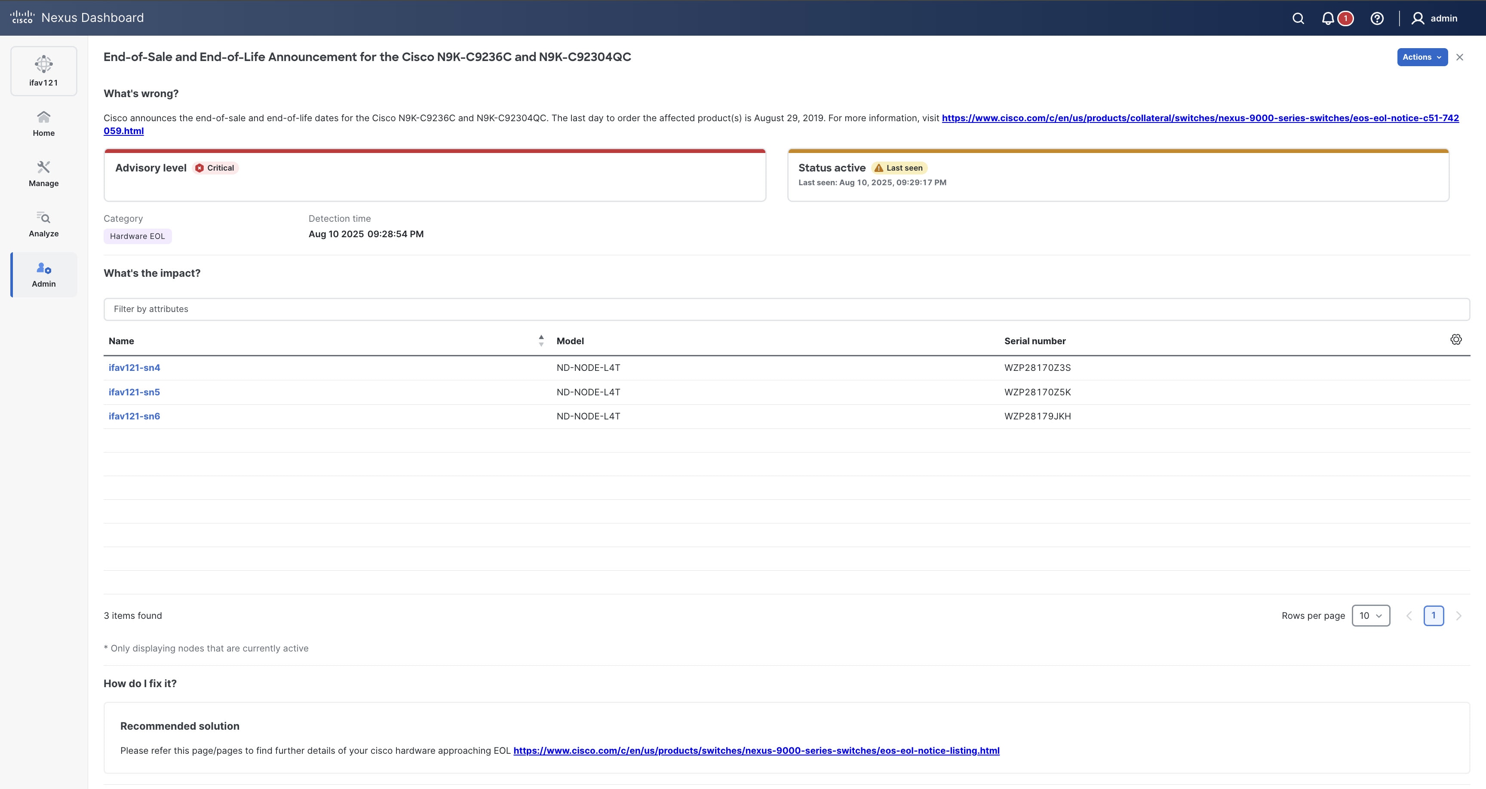Open the Admin section in sidebar
Screen dimensions: 1486x789
(x=44, y=275)
